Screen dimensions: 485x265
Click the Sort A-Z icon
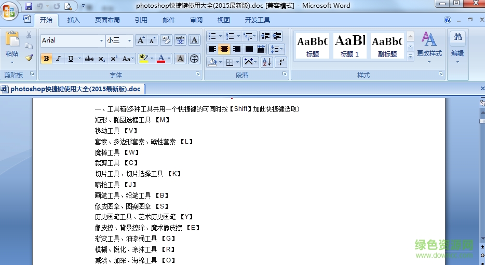pos(266,62)
